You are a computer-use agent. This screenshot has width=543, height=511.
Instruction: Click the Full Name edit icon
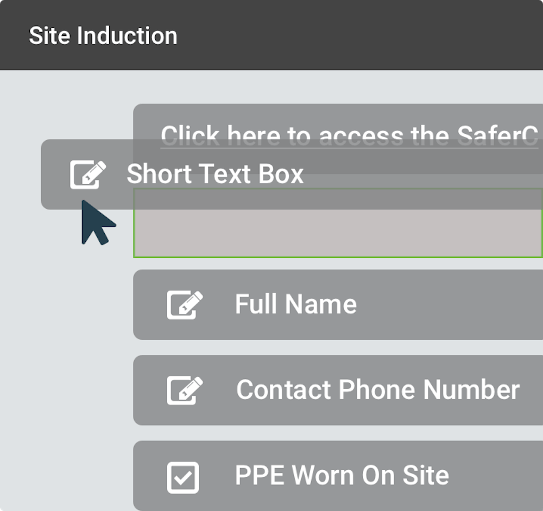click(x=185, y=305)
